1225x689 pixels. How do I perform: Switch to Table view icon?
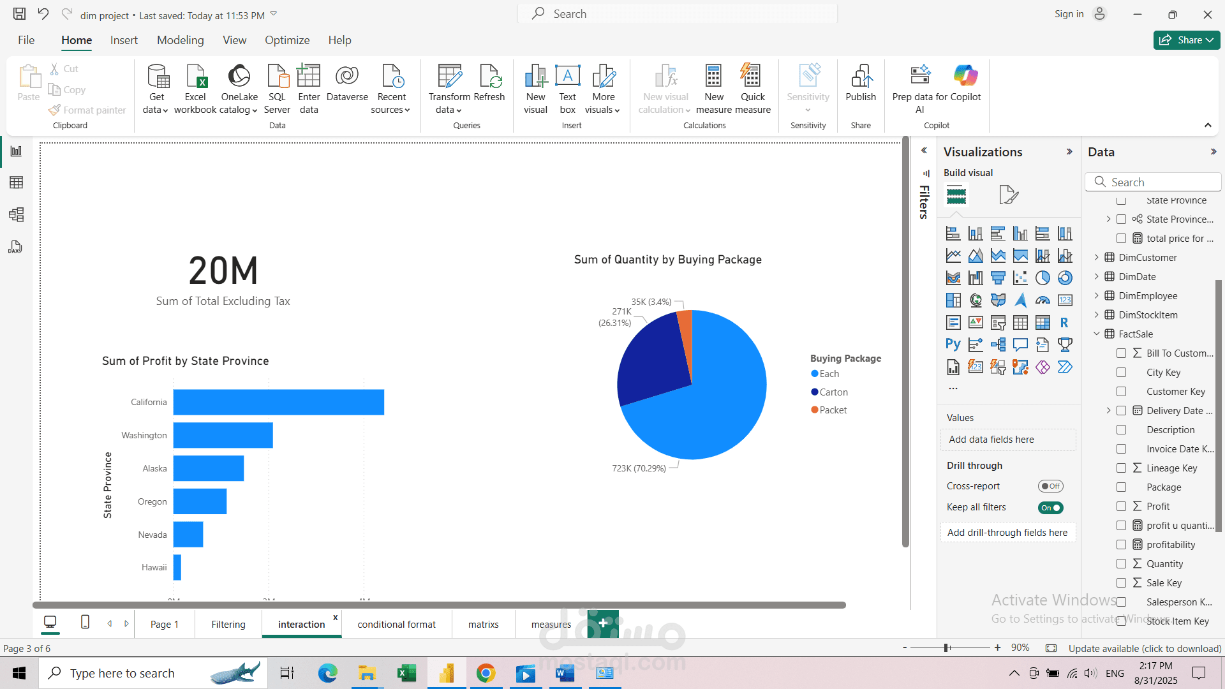(17, 183)
